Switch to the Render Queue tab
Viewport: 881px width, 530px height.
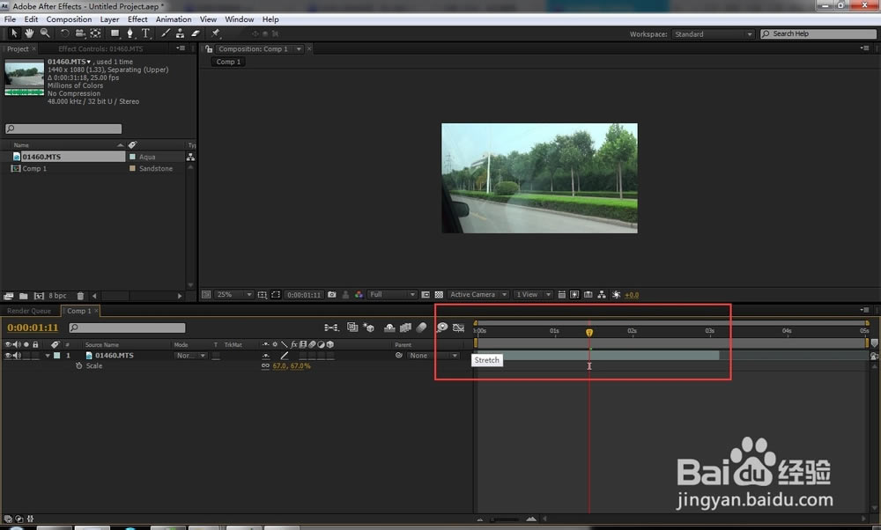pyautogui.click(x=29, y=310)
